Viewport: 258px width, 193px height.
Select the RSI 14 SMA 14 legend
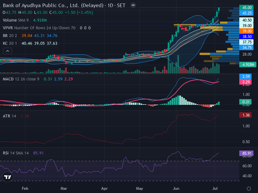15,153
